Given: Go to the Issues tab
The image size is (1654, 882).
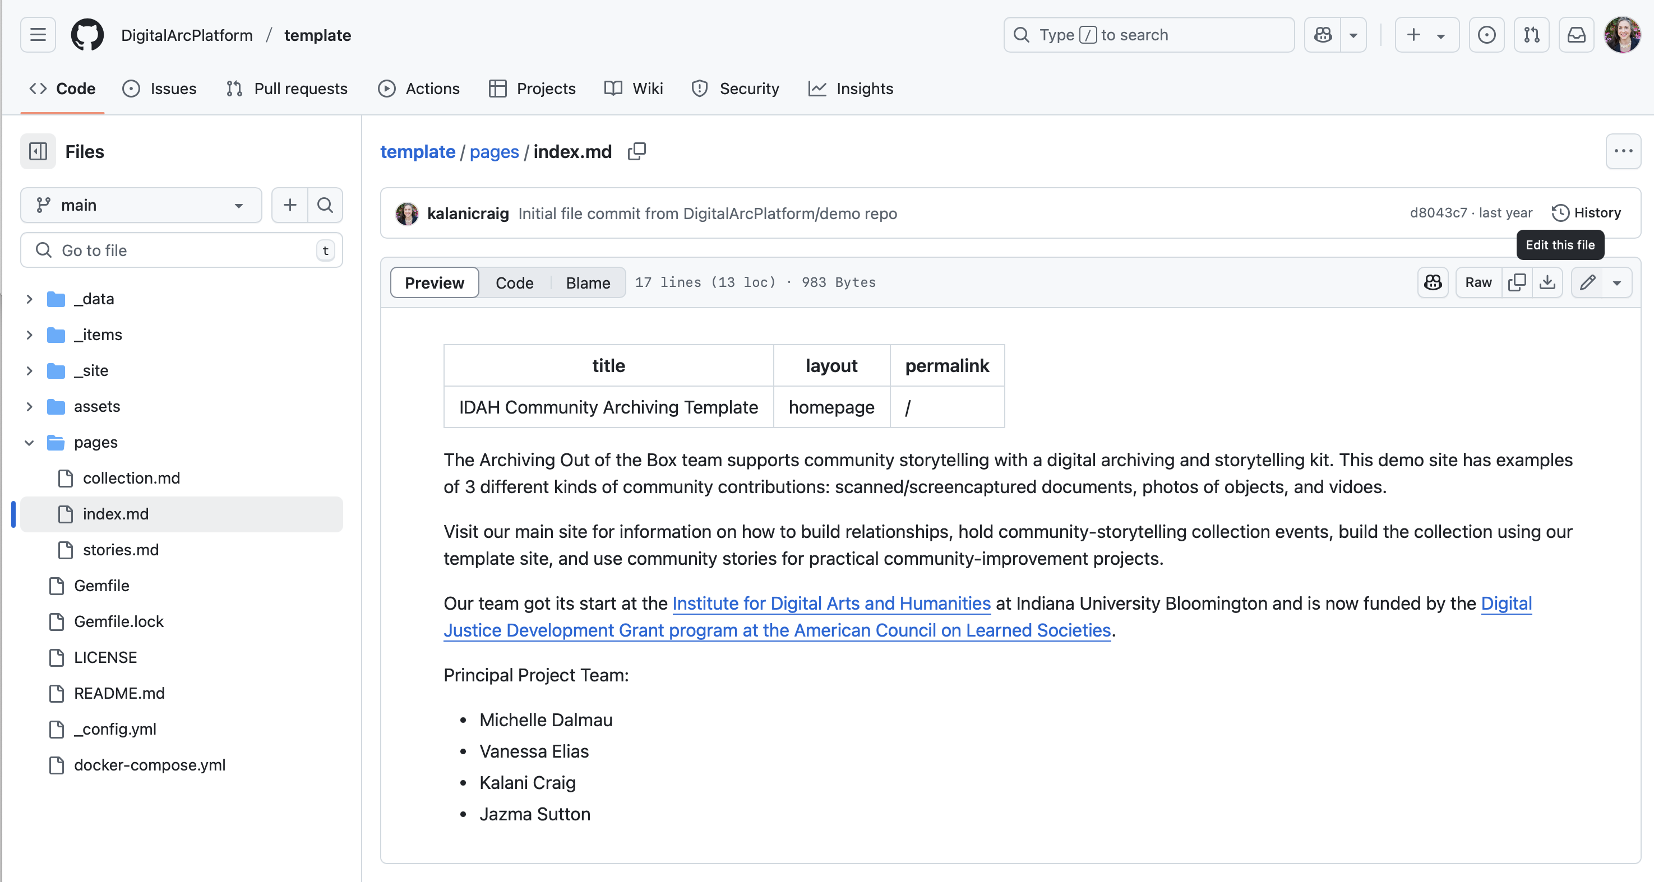Looking at the screenshot, I should (x=159, y=89).
